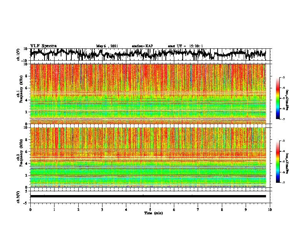The height and width of the screenshot is (235, 304).
Task: Select the "start UT = 15:20:1" text
Action: pyautogui.click(x=185, y=46)
